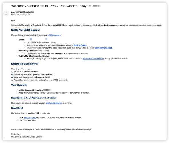Click the UMGC Student ID (EmplID) label
The width and height of the screenshot is (169, 143).
coord(31,90)
